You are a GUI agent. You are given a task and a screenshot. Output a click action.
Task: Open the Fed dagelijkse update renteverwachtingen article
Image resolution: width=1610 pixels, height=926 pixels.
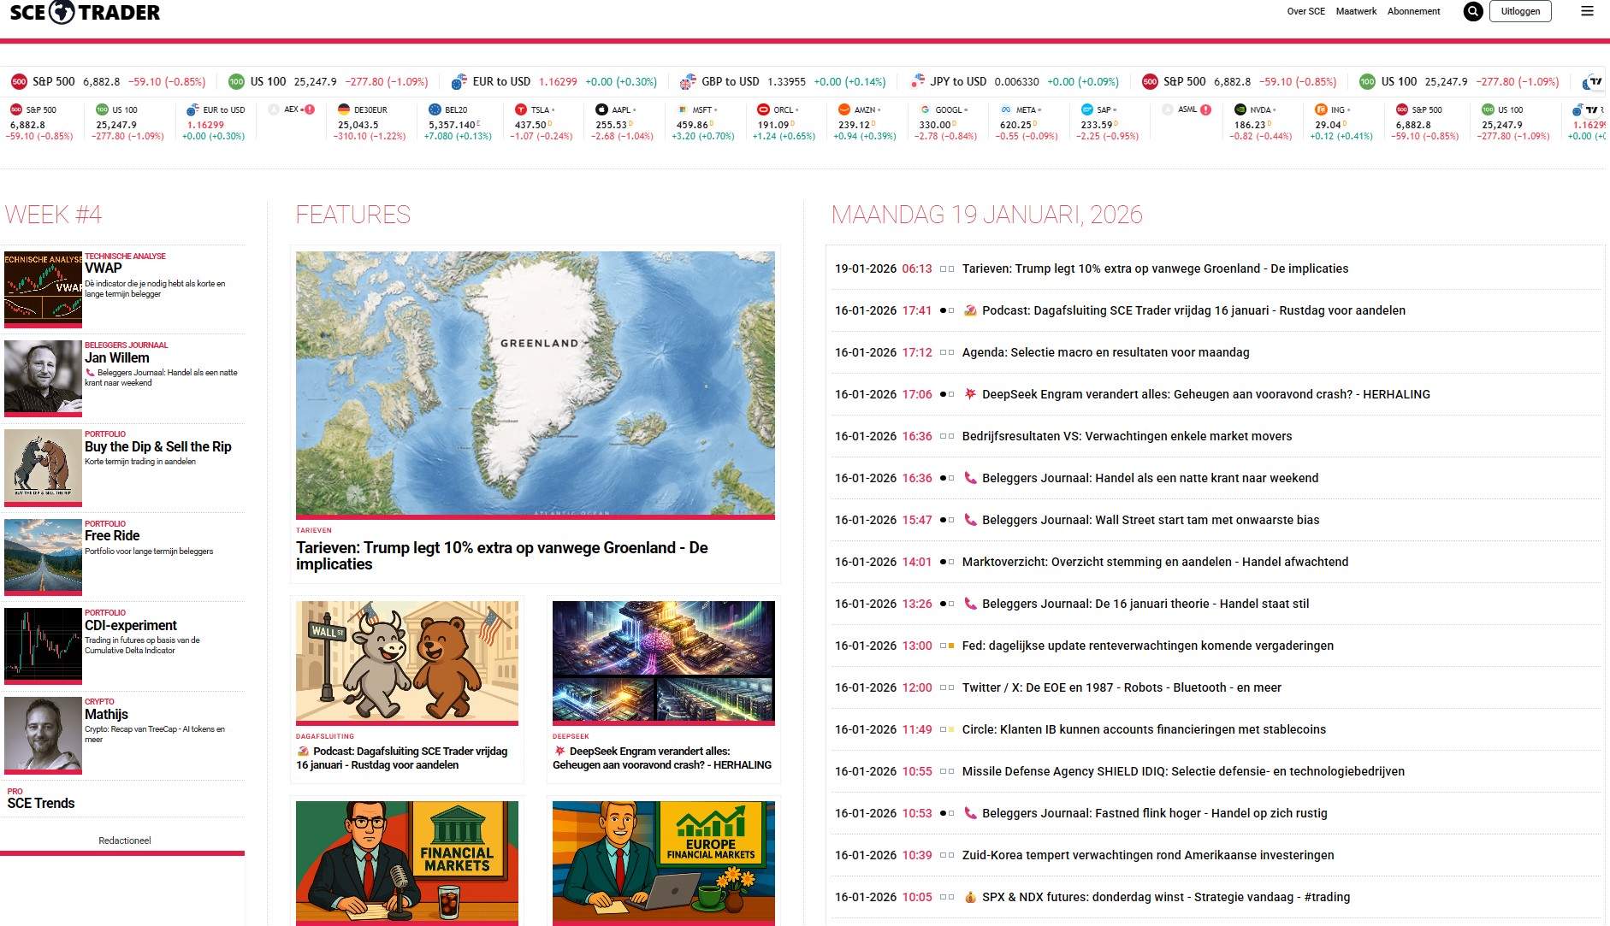point(1148,646)
